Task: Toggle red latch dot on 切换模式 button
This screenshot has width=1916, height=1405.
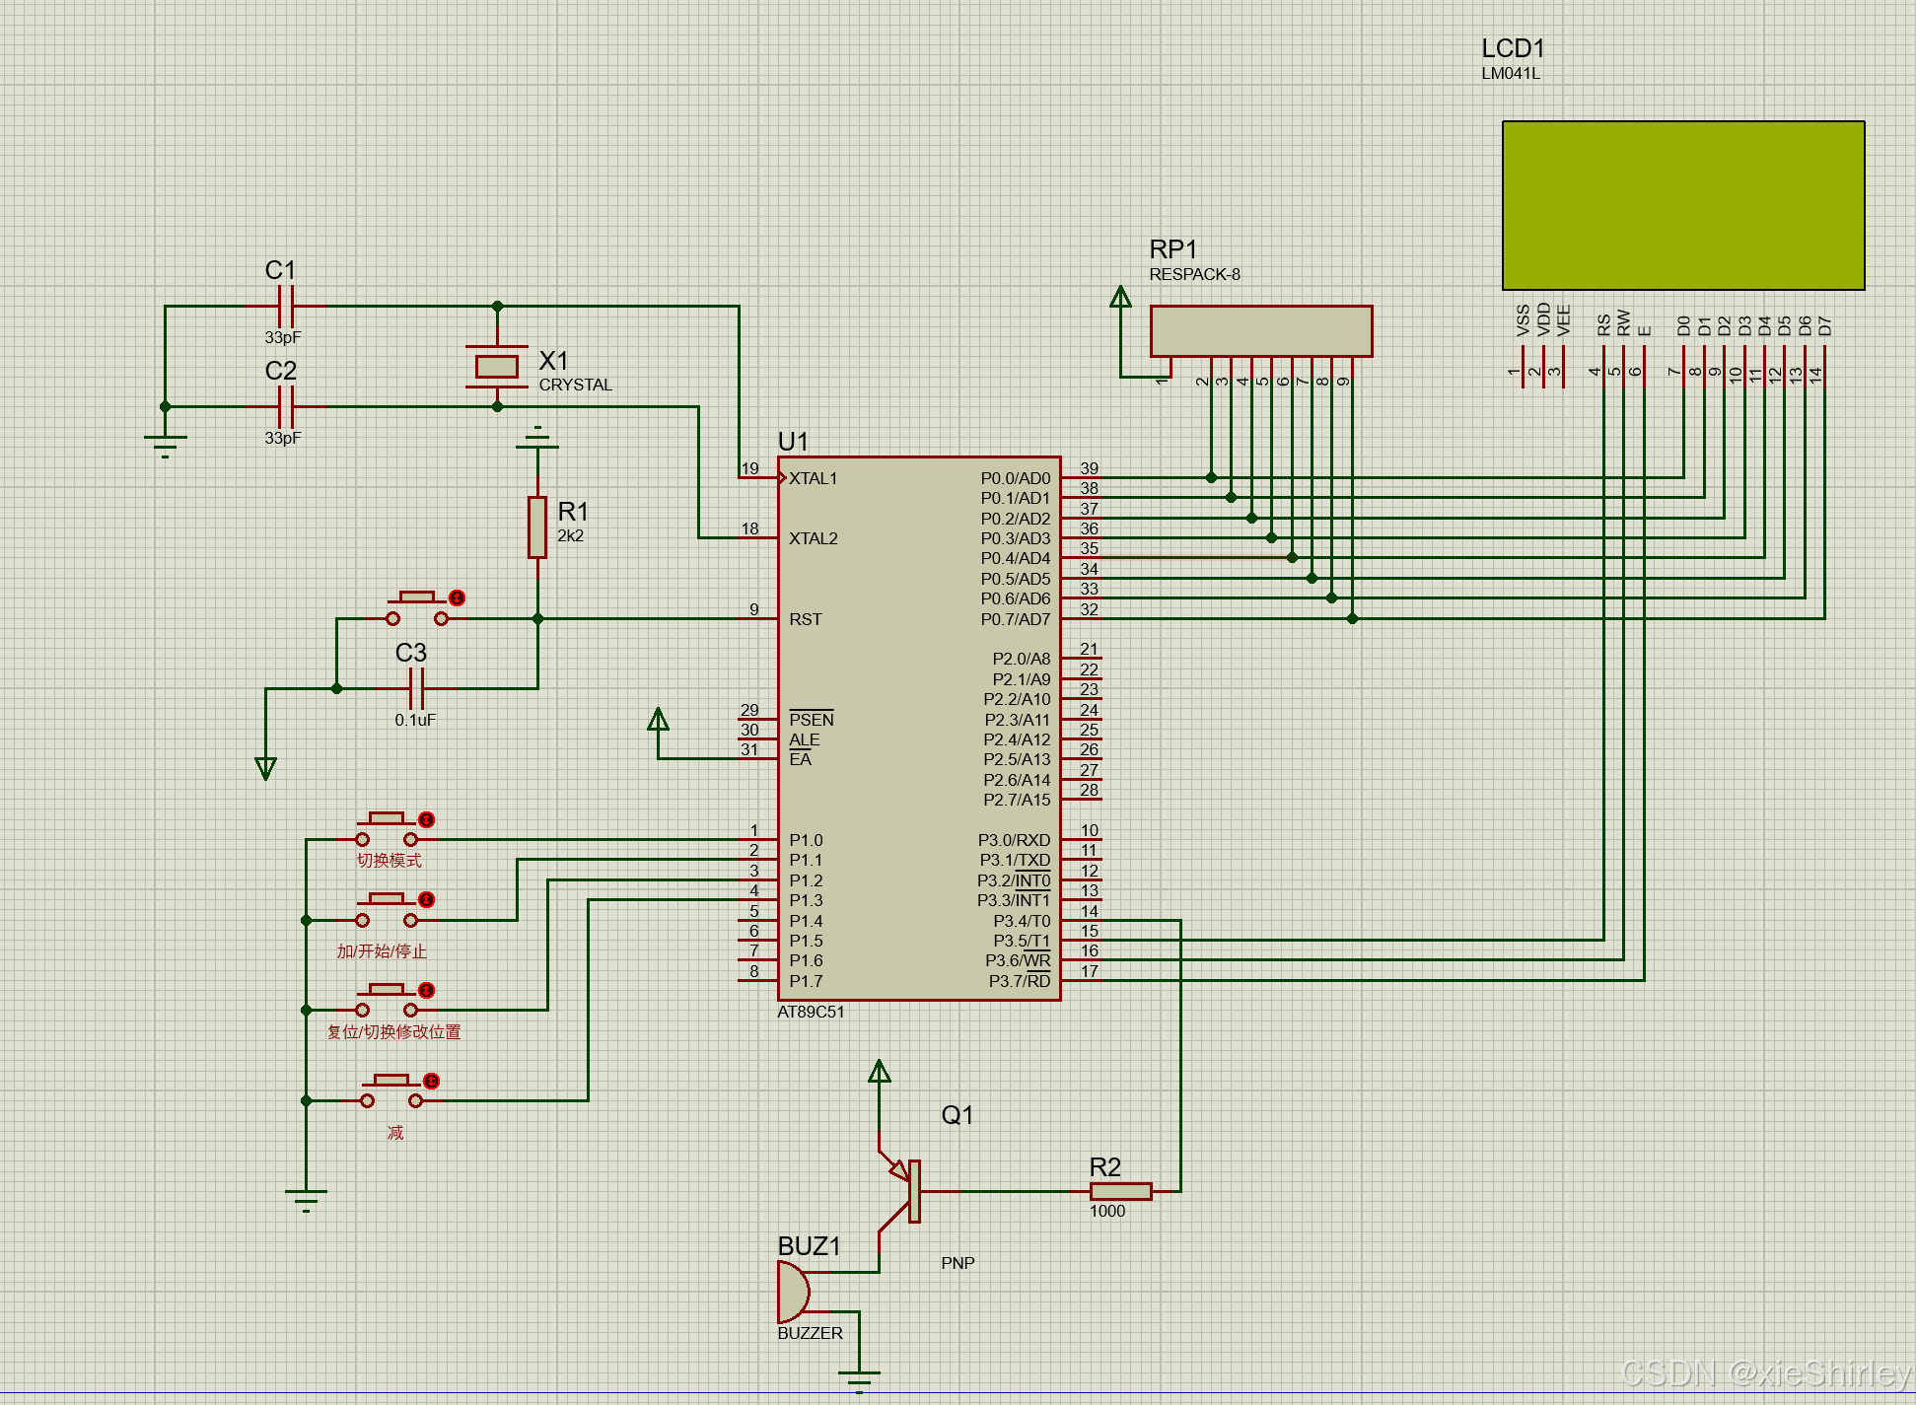Action: click(426, 819)
